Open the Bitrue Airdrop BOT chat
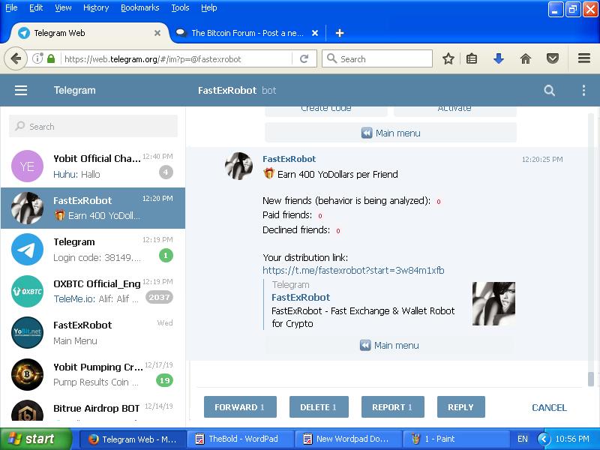 pos(93,409)
